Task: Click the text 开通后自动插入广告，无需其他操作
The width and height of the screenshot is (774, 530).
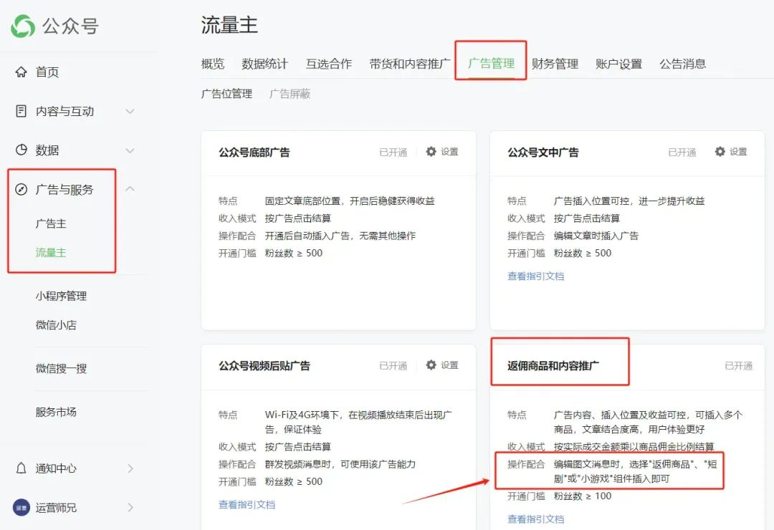Action: (x=340, y=236)
